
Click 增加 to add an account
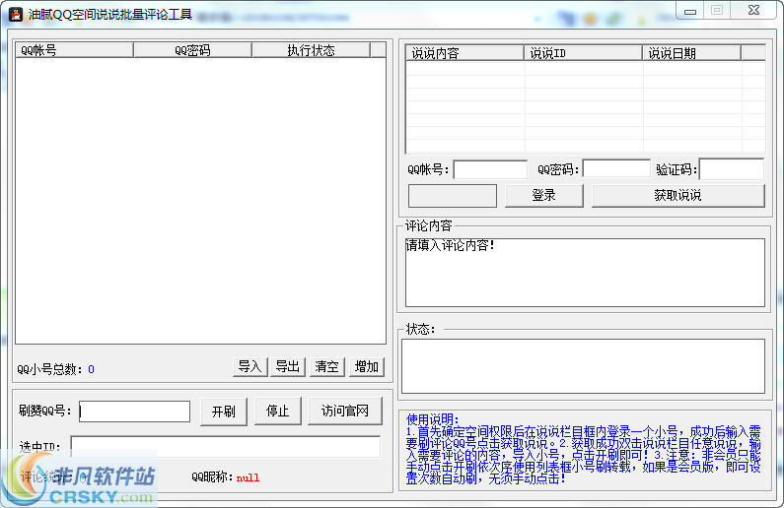click(x=366, y=367)
